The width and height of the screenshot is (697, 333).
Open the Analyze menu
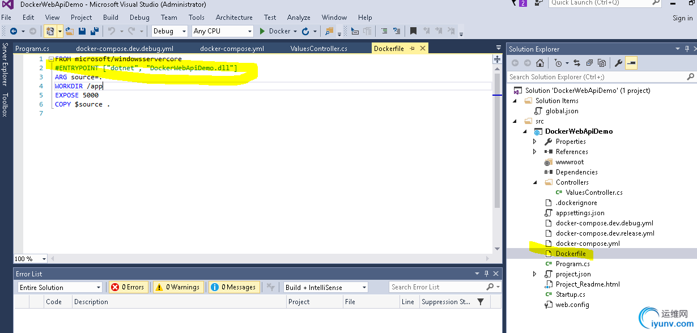(299, 18)
